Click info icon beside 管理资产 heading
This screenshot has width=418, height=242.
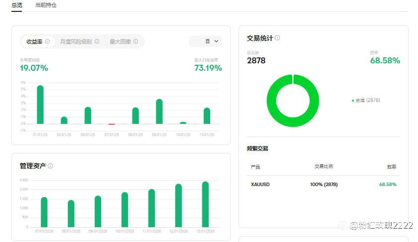50,166
